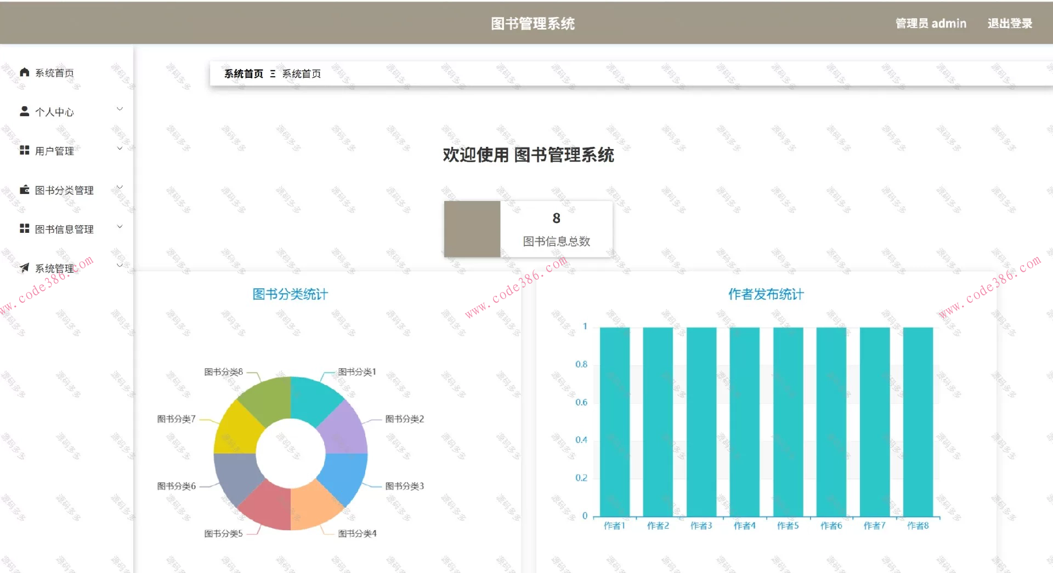The image size is (1053, 573).
Task: Click the grid icon for 图书信息管理
Action: click(x=24, y=228)
